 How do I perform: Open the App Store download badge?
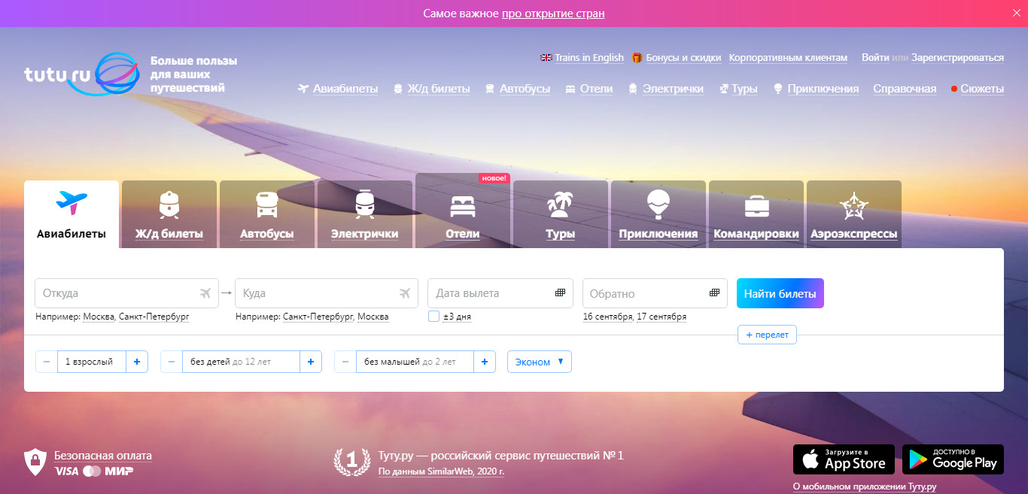click(844, 459)
